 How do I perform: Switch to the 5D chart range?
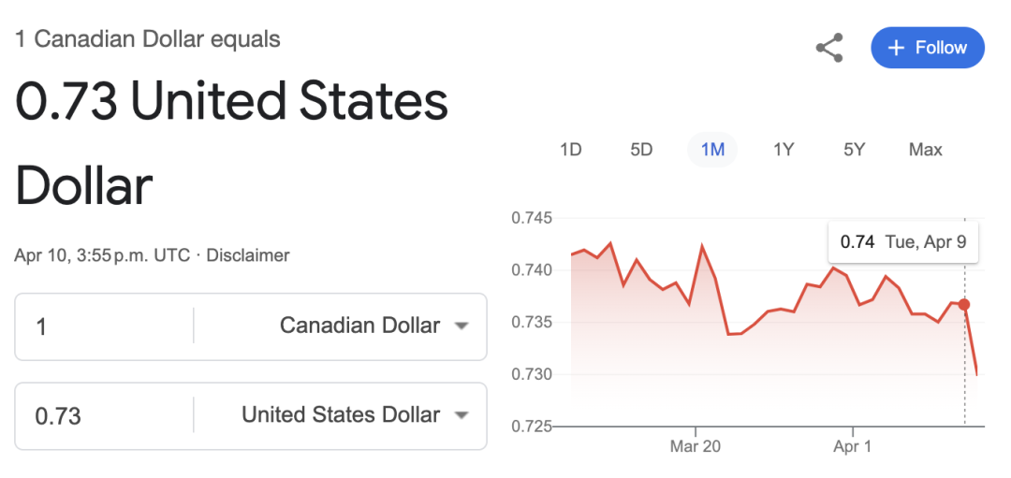(641, 150)
